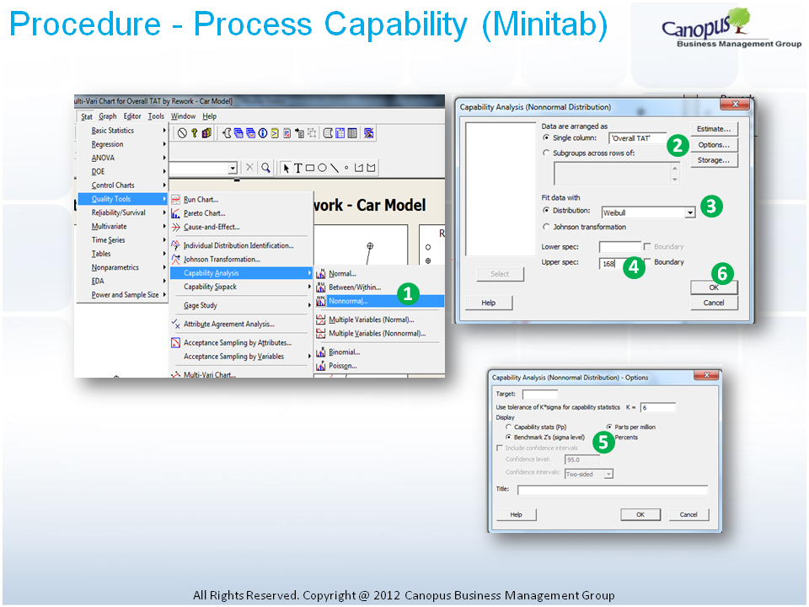Select Parts per million radio option
Screen dimensions: 809x607
(608, 427)
